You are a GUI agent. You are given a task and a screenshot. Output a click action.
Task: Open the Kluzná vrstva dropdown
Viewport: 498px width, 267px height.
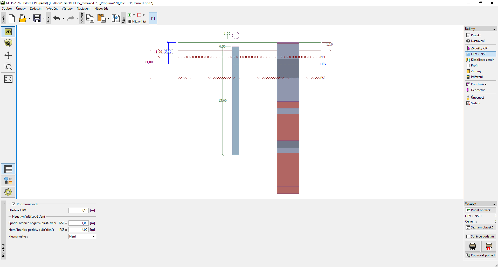pos(82,236)
